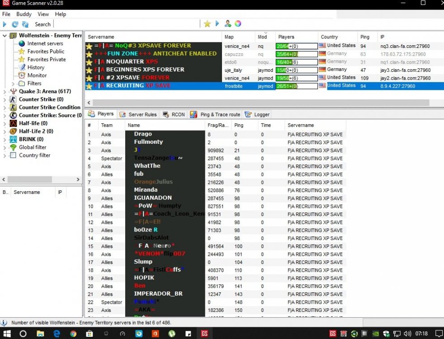Click the blue connect arrow beside the star

click(217, 24)
